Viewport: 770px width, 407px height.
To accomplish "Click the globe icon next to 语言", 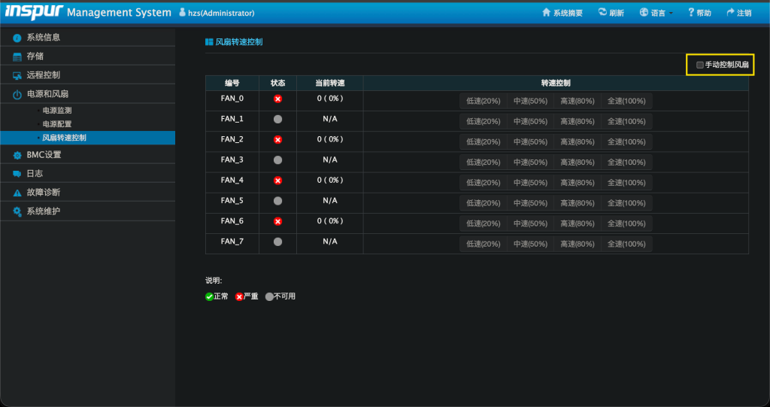I will [644, 12].
